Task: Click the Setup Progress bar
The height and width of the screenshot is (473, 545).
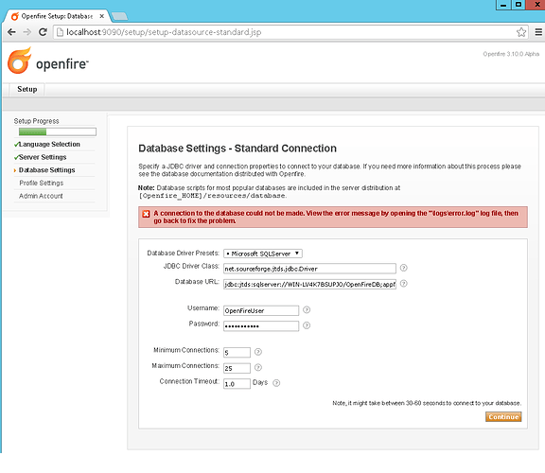Action: [58, 131]
